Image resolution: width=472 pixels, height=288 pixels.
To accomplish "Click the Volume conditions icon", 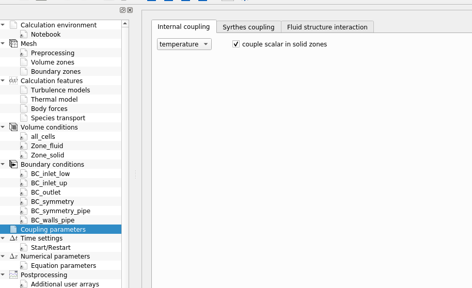I will (x=13, y=127).
